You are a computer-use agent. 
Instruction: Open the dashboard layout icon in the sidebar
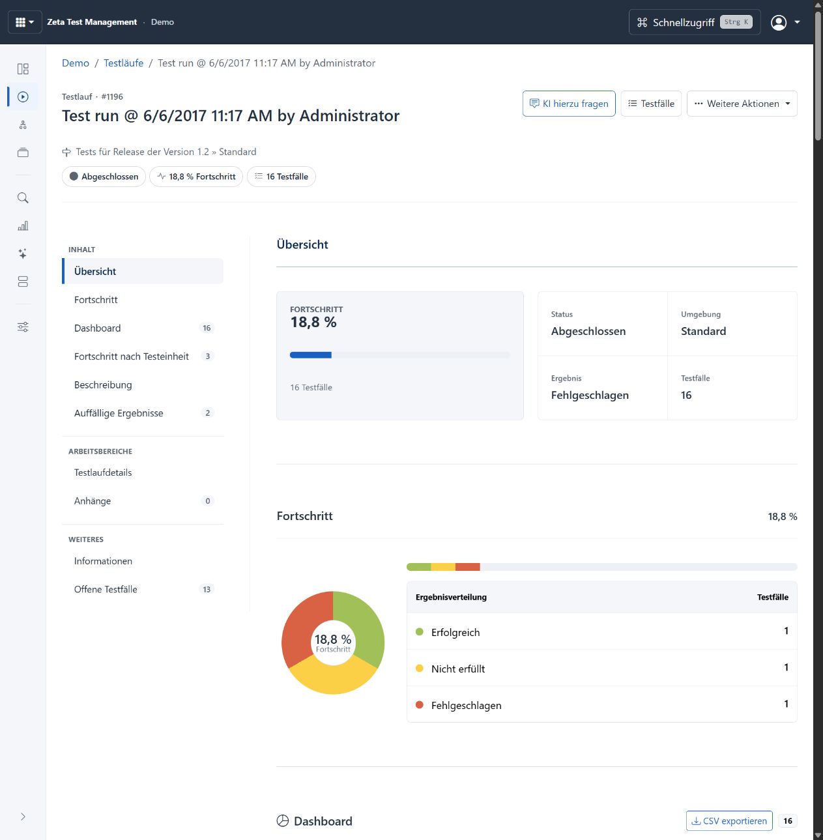(23, 69)
